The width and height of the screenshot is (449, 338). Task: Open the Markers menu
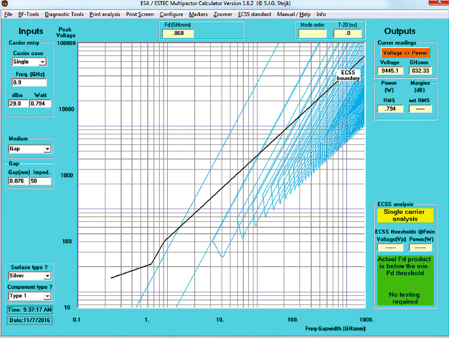[x=198, y=15]
